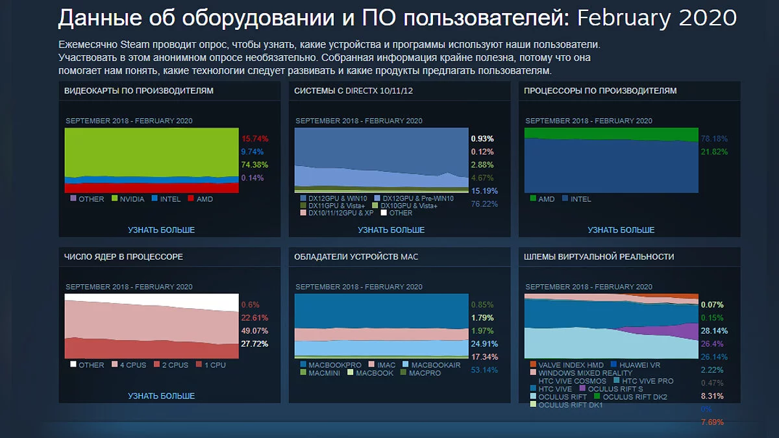Click the AMD red legend swatch in video cards panel

[191, 199]
